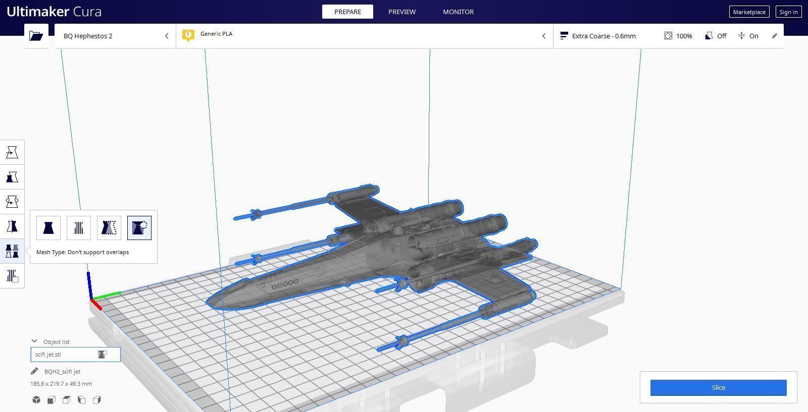
Task: Open the Per Model Settings tool
Action: point(12,251)
